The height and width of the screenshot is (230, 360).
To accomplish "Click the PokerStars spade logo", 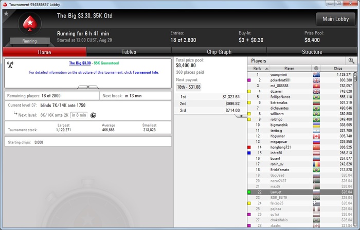I will [x=30, y=24].
